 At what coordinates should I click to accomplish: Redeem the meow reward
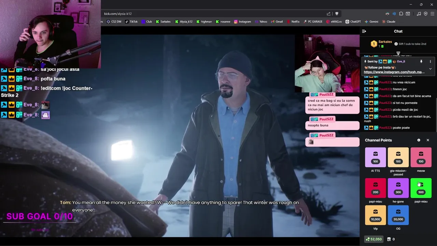pyautogui.click(x=421, y=158)
